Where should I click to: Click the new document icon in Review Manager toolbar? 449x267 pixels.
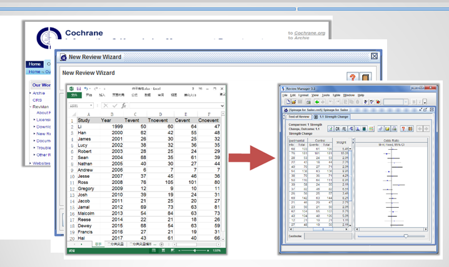[288, 102]
